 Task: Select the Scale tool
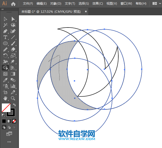coord(13,56)
